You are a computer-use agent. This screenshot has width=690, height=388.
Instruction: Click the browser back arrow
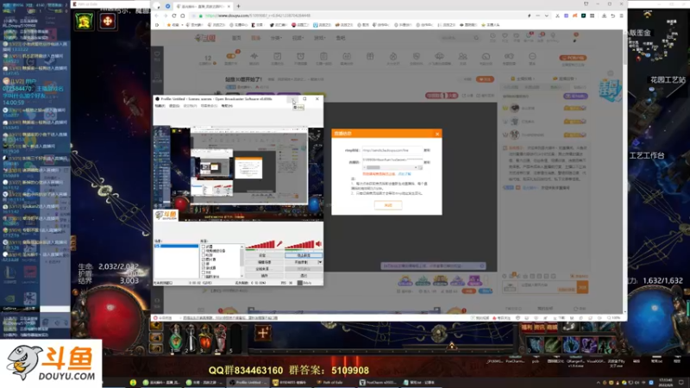click(157, 16)
